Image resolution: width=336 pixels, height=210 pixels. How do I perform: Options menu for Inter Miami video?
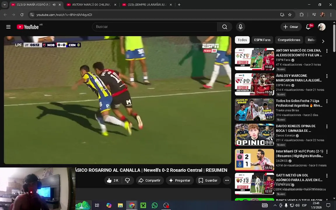click(327, 152)
